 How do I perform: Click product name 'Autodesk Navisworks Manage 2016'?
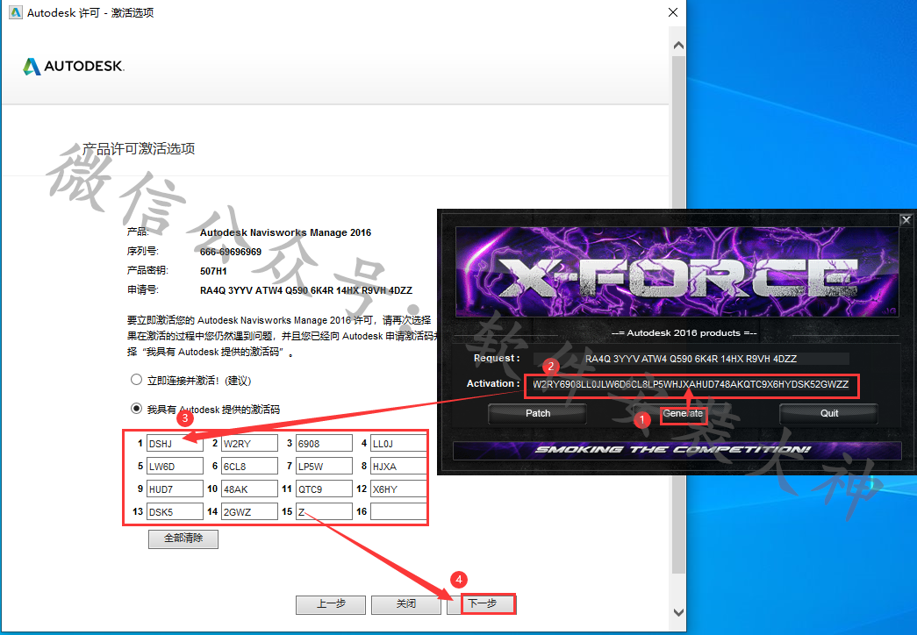[x=285, y=232]
